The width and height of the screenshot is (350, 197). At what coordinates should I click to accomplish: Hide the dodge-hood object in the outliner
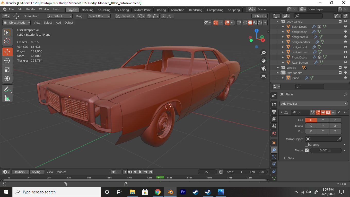pos(345,47)
